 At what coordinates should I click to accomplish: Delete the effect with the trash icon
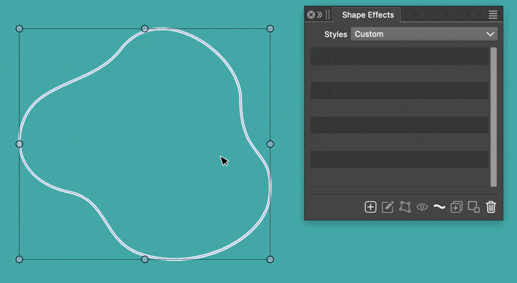pos(491,207)
